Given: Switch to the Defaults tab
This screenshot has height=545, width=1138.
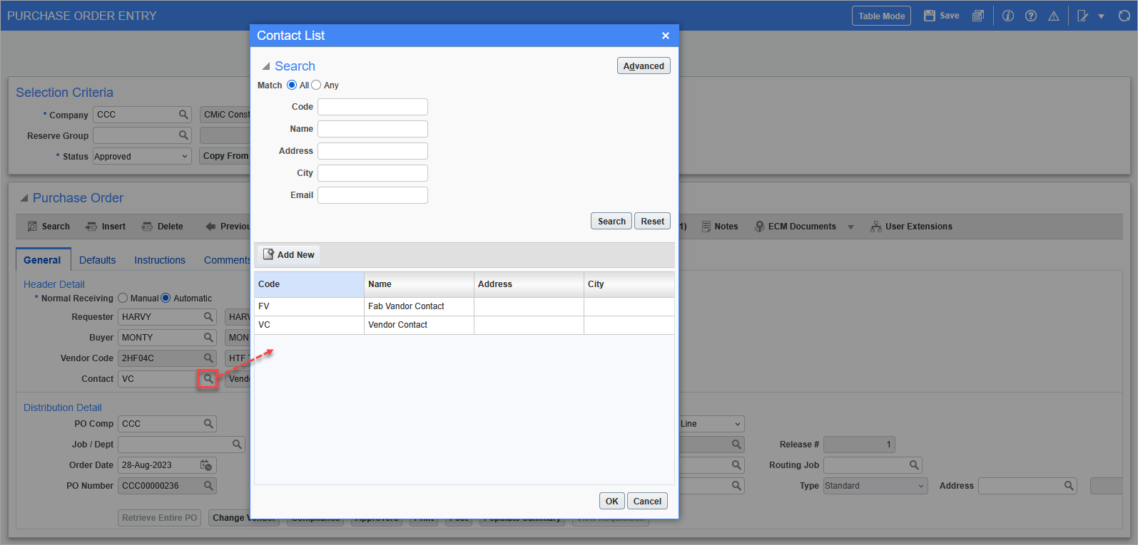Looking at the screenshot, I should point(98,260).
